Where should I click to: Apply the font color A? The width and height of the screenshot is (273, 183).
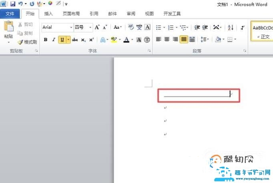point(126,40)
